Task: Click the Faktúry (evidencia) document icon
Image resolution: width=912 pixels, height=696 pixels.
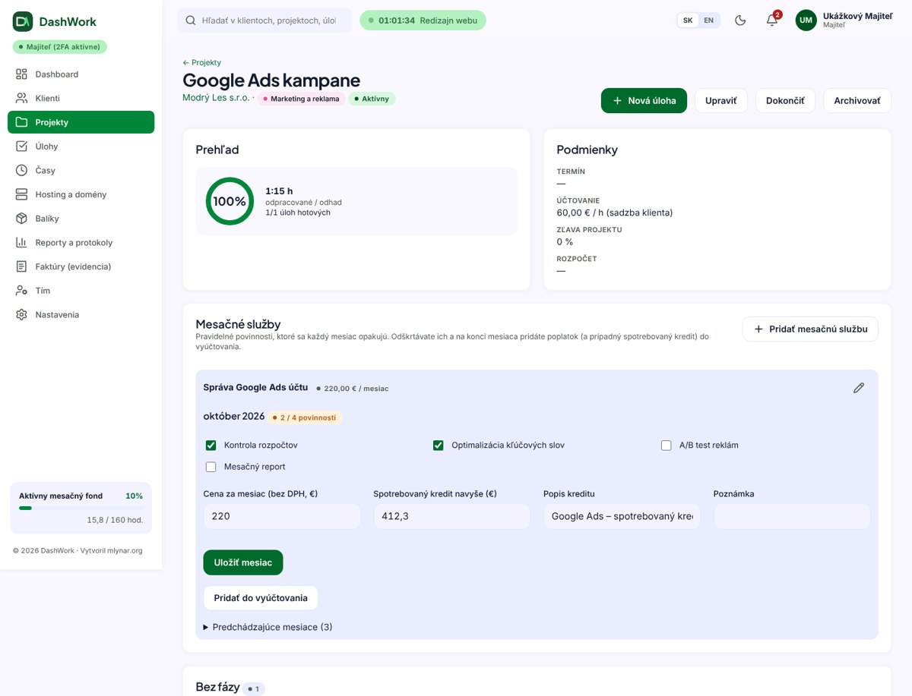Action: tap(21, 266)
